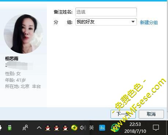This screenshot has width=168, height=135.
Task: Open the clock showing 22:53 2018/7/10
Action: coord(135,128)
